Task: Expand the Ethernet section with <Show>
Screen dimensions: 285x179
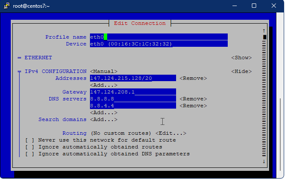Action: coord(241,58)
